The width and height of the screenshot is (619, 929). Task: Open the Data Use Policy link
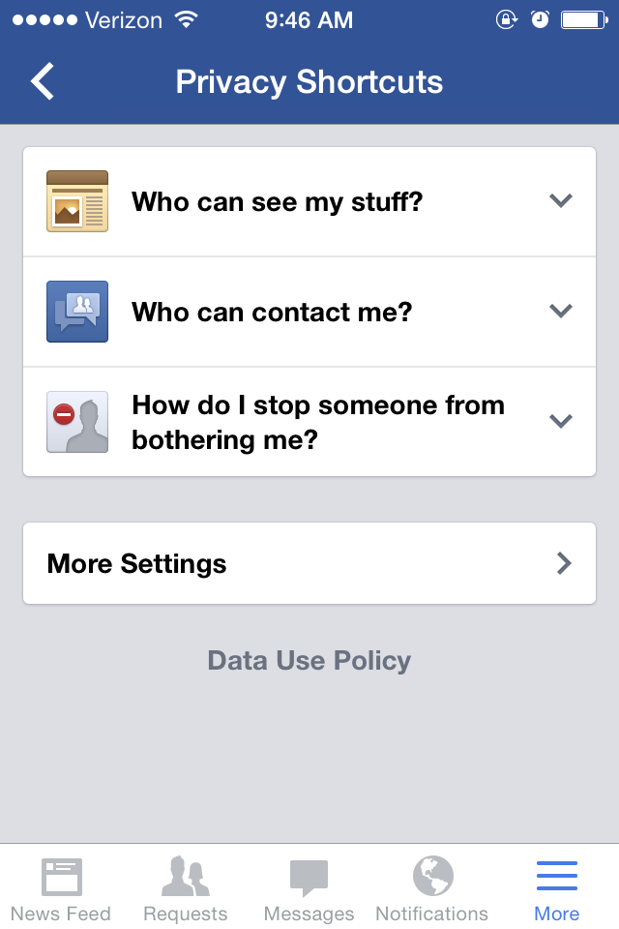point(309,660)
